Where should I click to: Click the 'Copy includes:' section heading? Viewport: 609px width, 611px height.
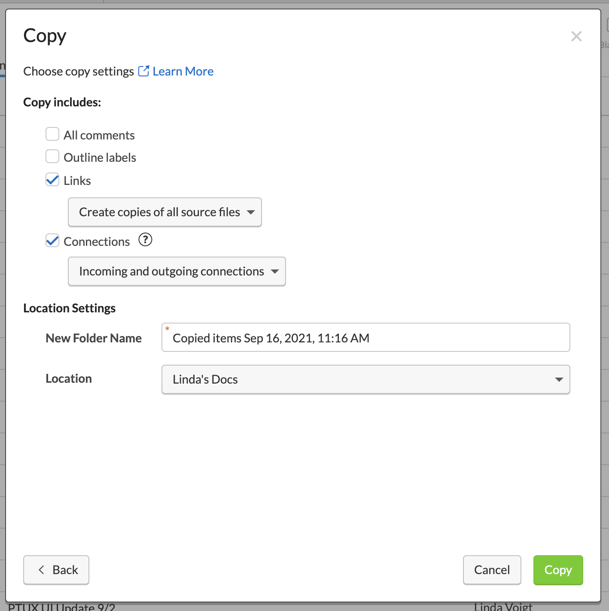coord(62,102)
